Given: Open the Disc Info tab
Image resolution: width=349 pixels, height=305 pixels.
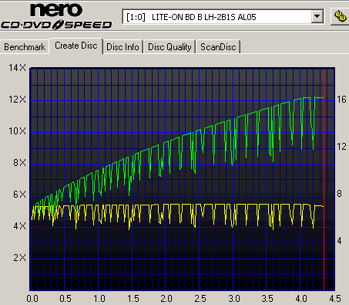Looking at the screenshot, I should [122, 47].
